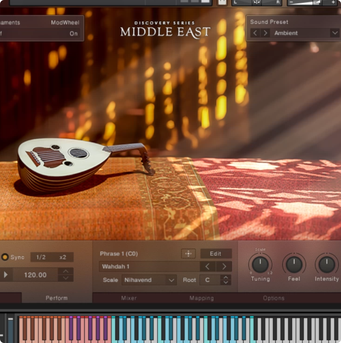The width and height of the screenshot is (341, 343).
Task: Click the play button beside tempo
Action: [6, 275]
